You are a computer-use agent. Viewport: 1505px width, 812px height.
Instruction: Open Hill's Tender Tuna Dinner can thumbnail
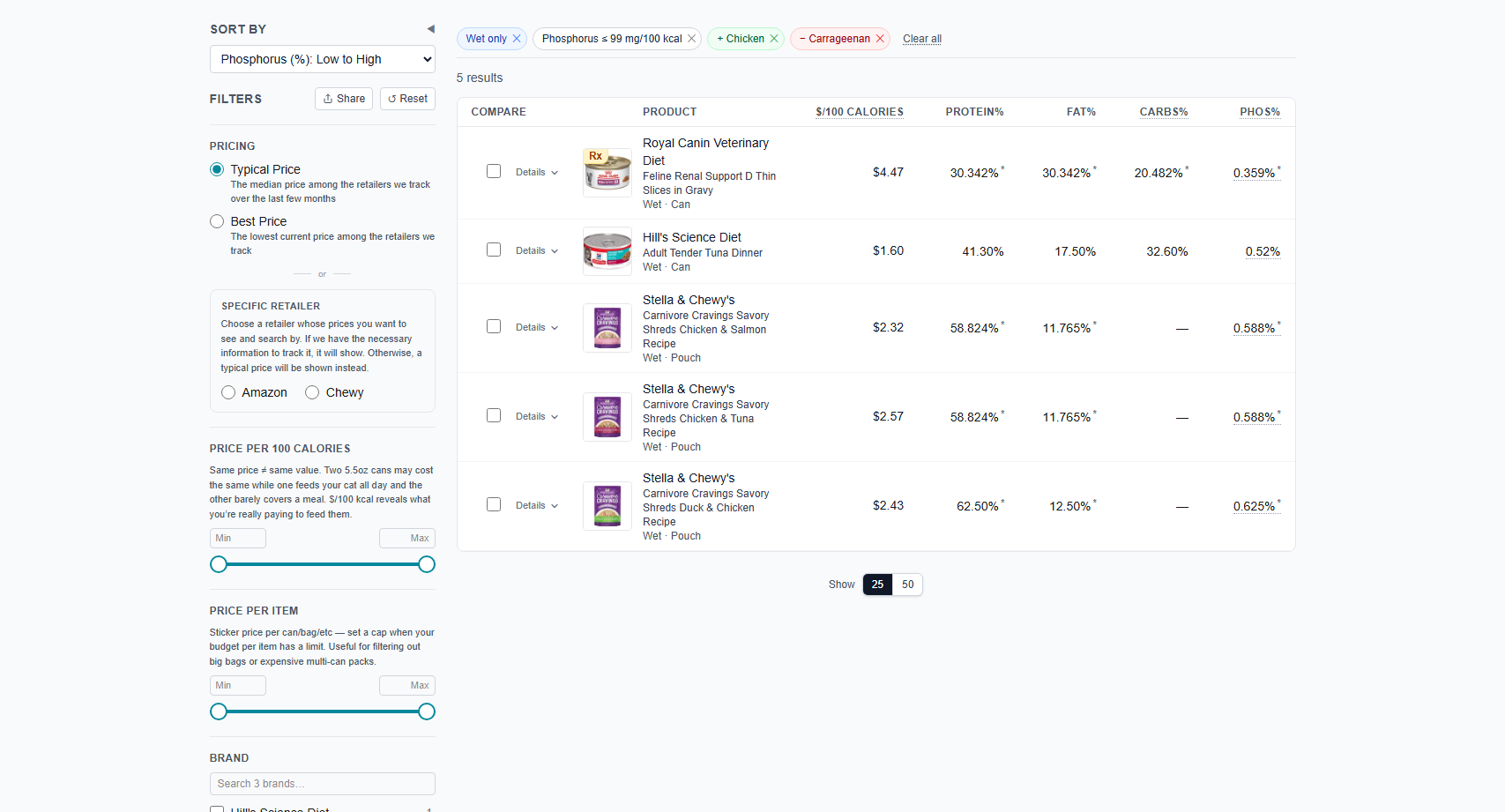pos(607,251)
